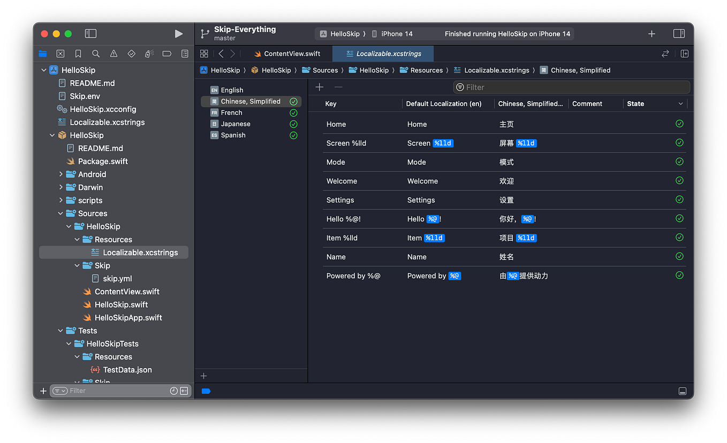Open the State column filter dropdown

coord(680,103)
